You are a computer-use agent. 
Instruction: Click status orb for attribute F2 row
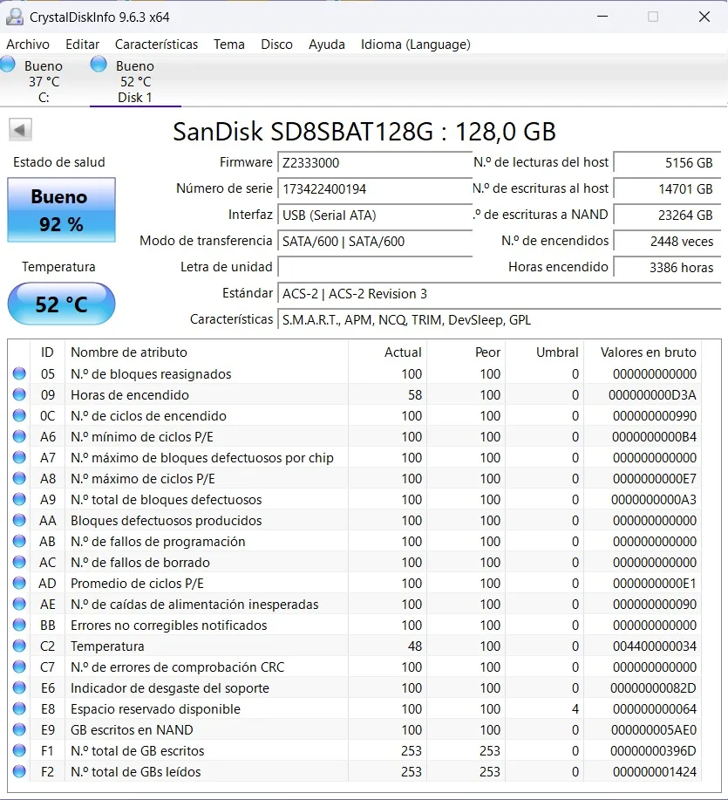click(19, 771)
